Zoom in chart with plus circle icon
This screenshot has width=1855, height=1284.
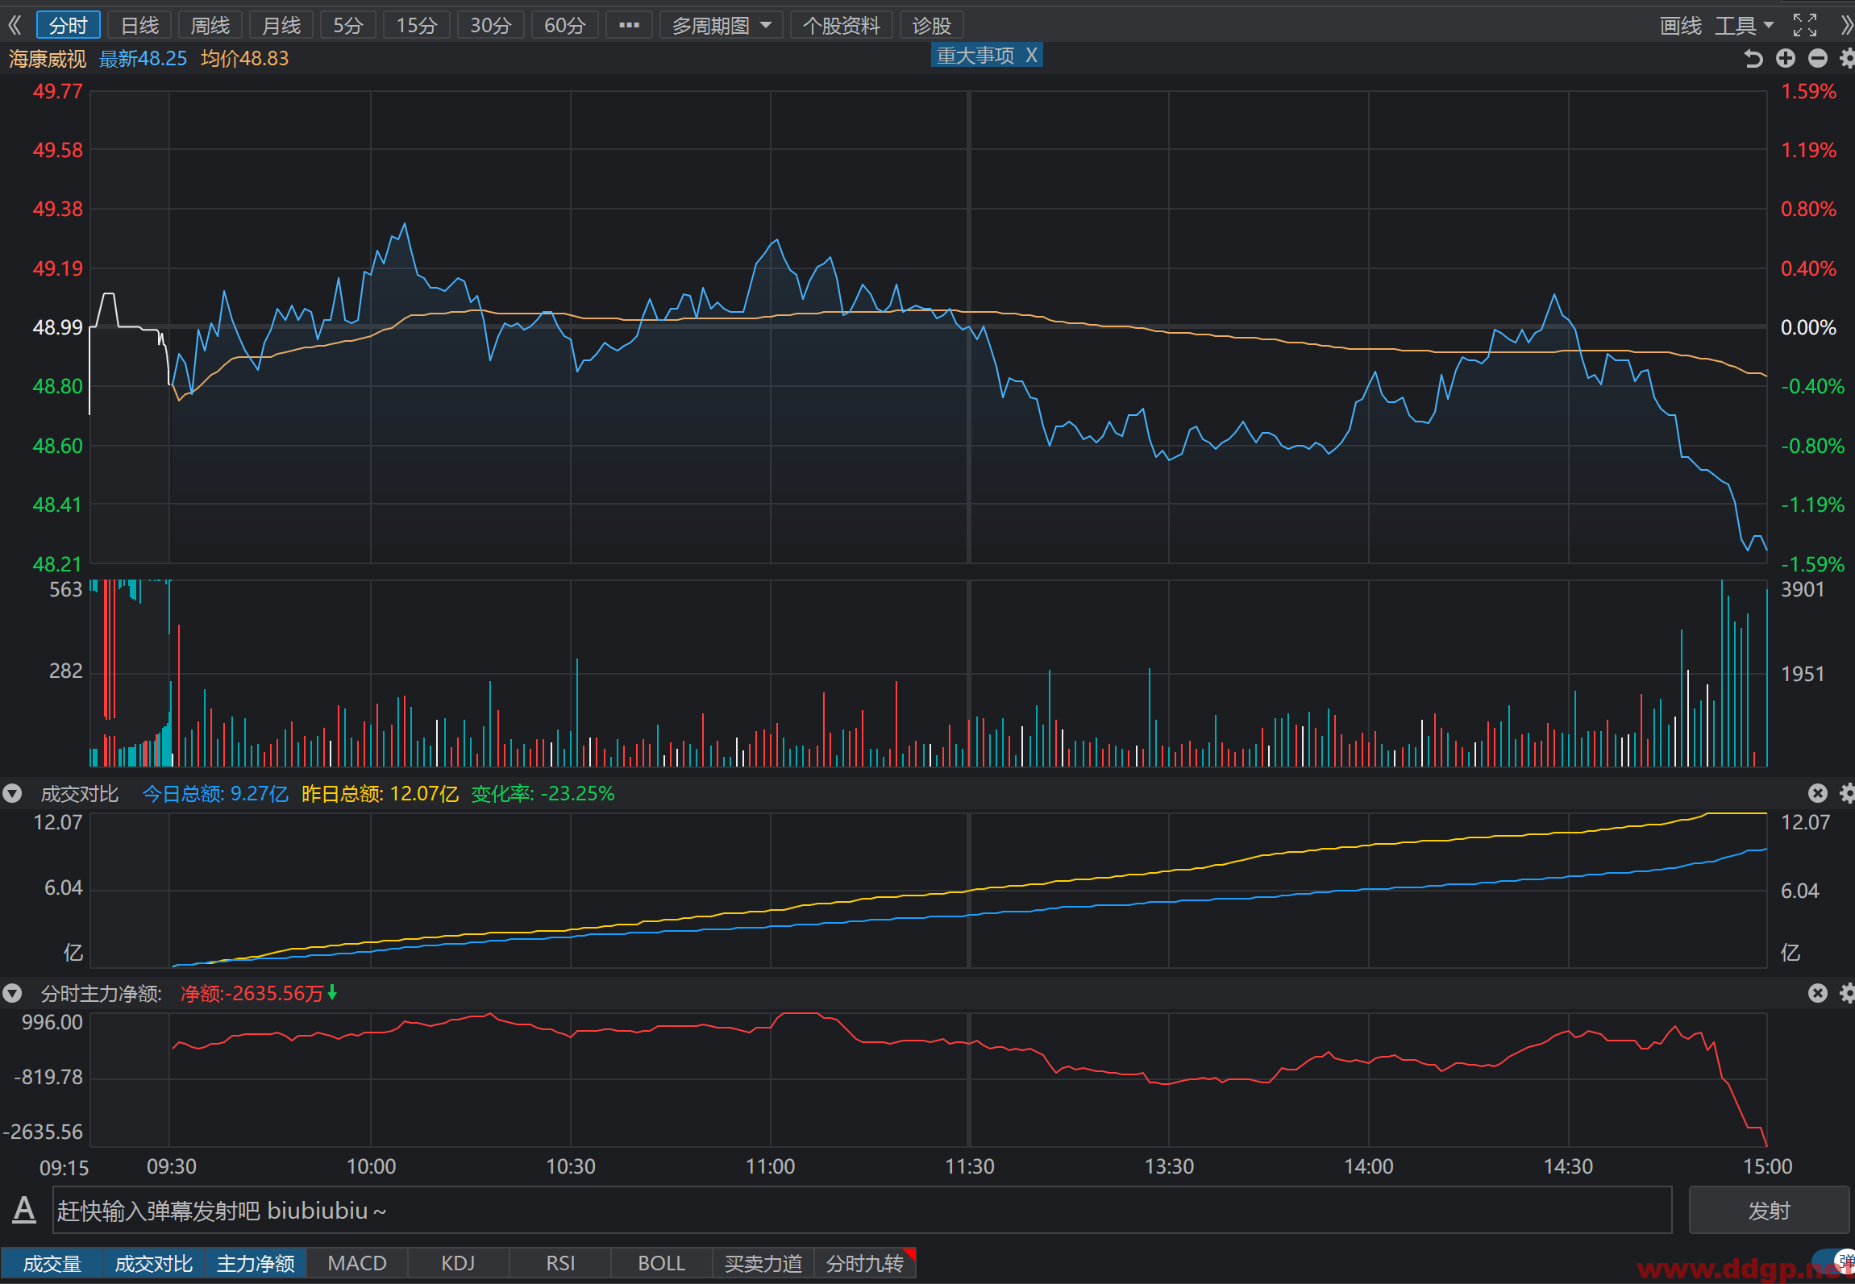pyautogui.click(x=1785, y=58)
